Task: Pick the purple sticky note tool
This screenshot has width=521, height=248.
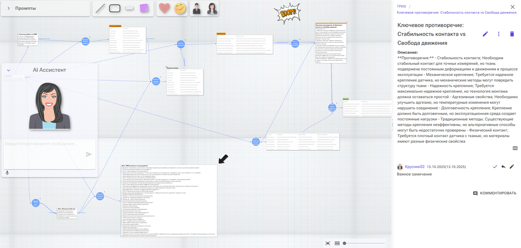Action: point(144,8)
